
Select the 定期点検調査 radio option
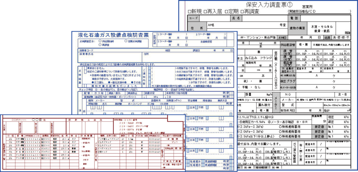click(126, 41)
